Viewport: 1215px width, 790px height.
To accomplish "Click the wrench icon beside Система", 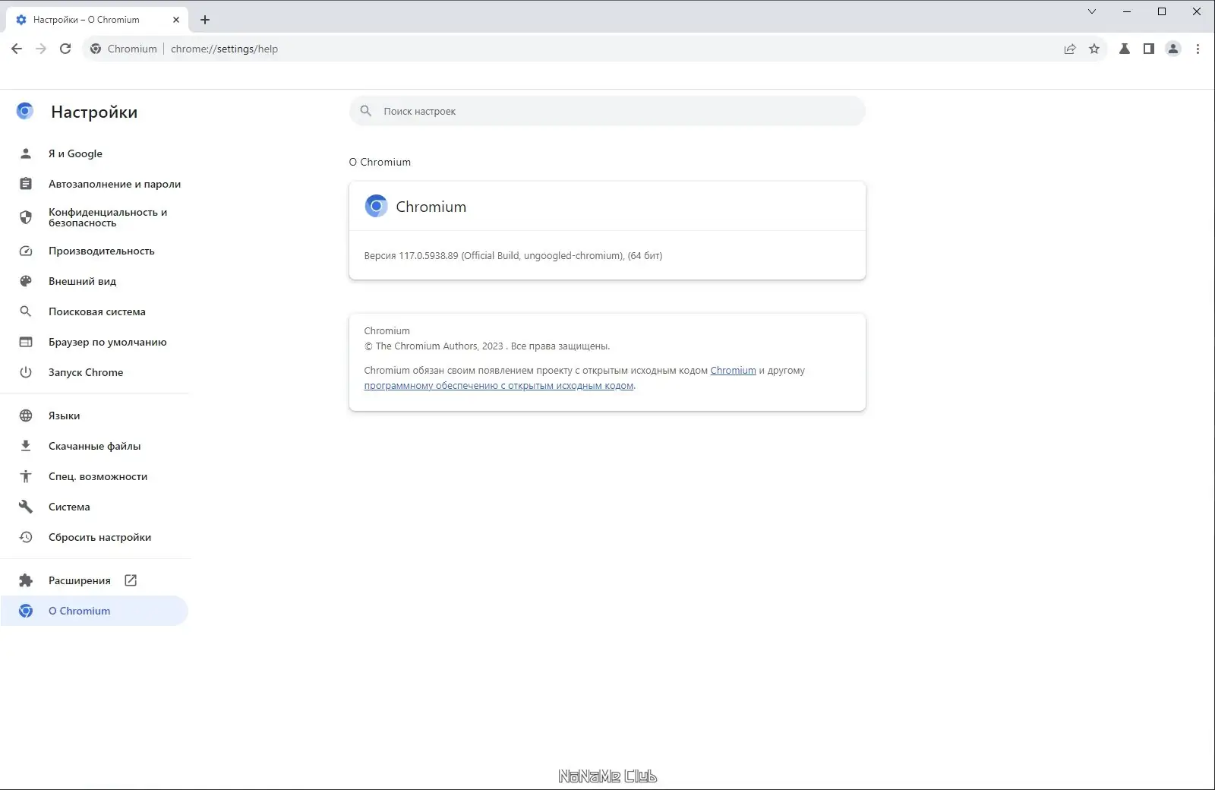I will [26, 507].
